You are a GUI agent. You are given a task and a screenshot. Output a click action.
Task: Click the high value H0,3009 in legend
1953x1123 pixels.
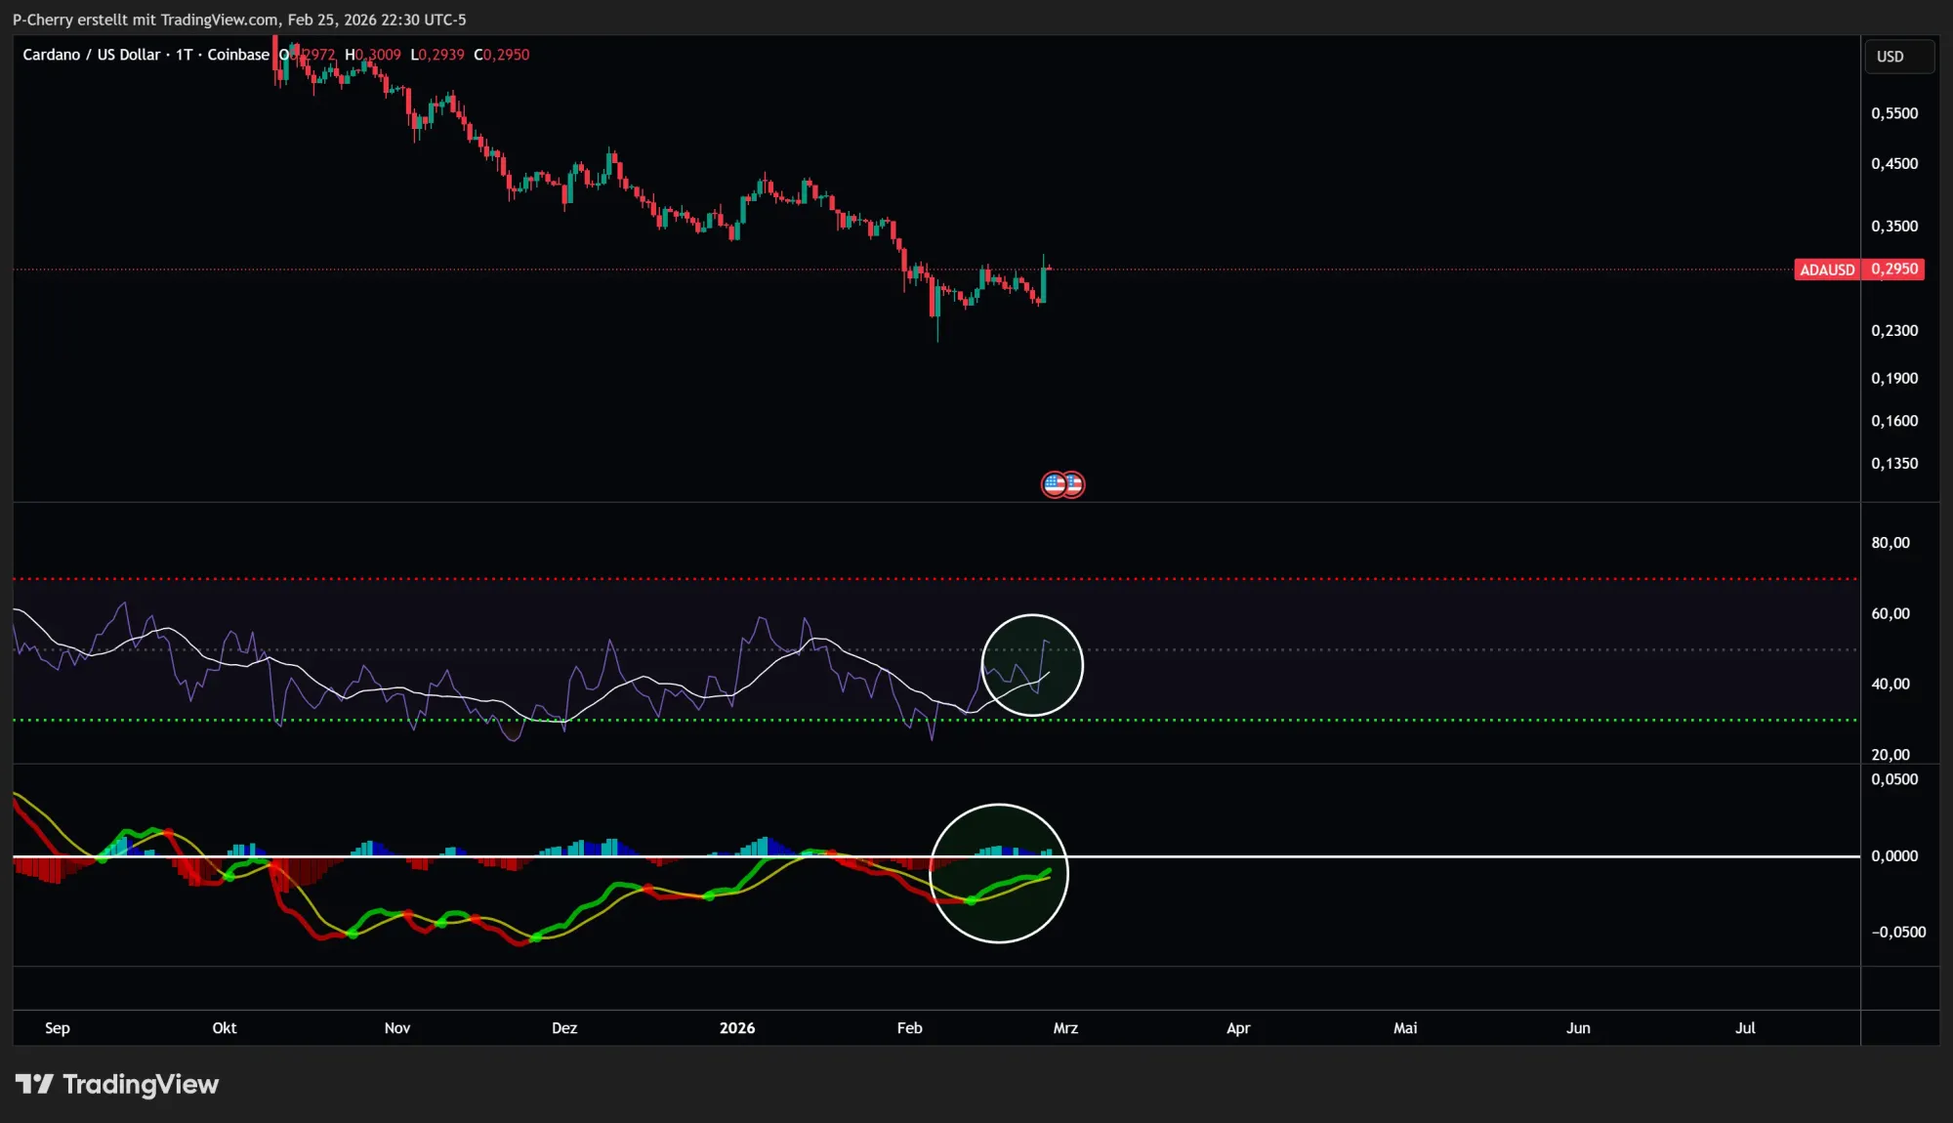373,55
